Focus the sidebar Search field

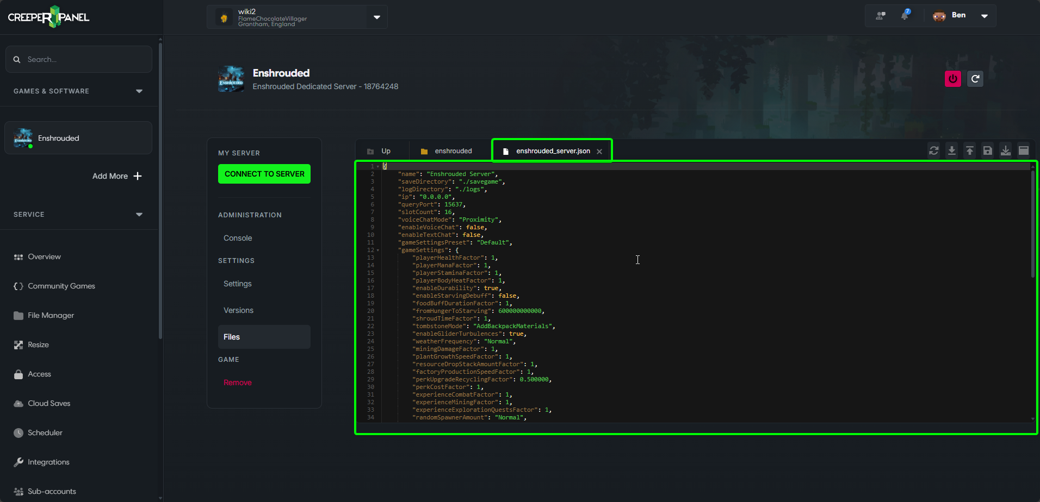pos(79,59)
